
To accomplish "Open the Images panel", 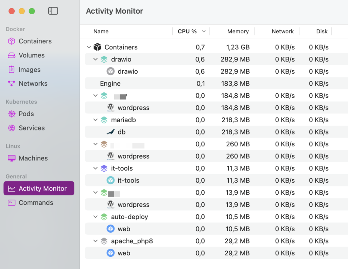I will point(28,69).
